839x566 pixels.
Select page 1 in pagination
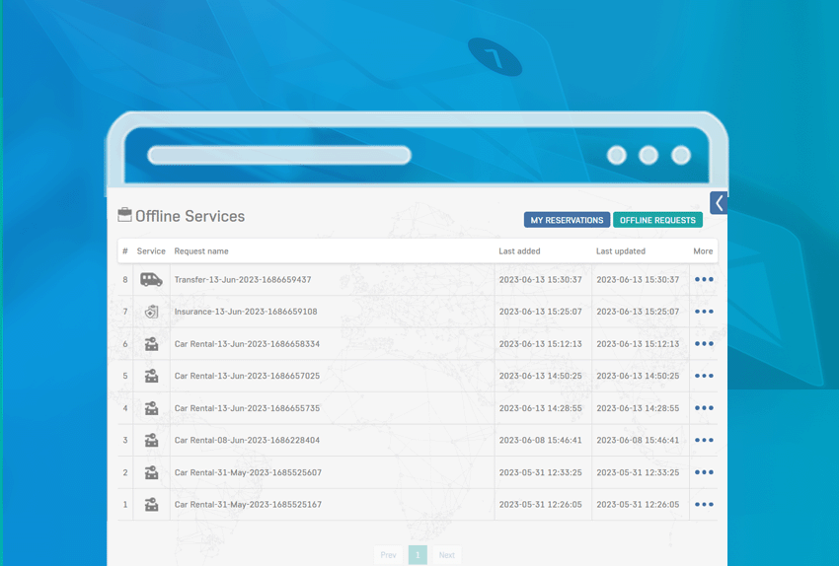point(418,555)
